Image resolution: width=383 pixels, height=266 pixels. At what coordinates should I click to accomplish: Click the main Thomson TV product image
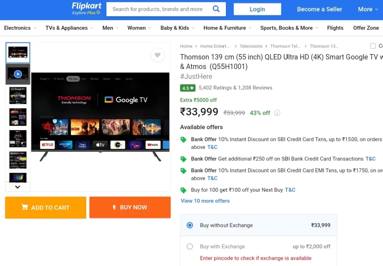point(100,117)
